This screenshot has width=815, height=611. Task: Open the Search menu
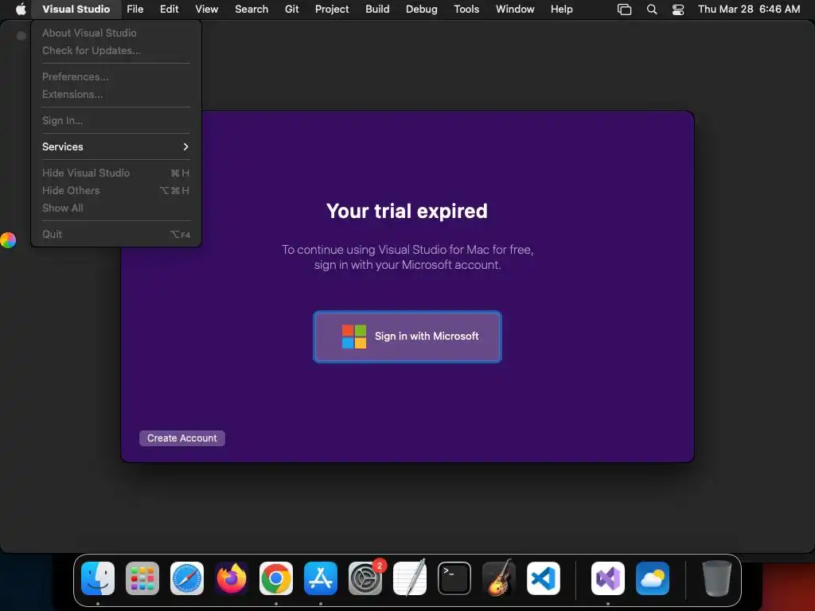252,9
